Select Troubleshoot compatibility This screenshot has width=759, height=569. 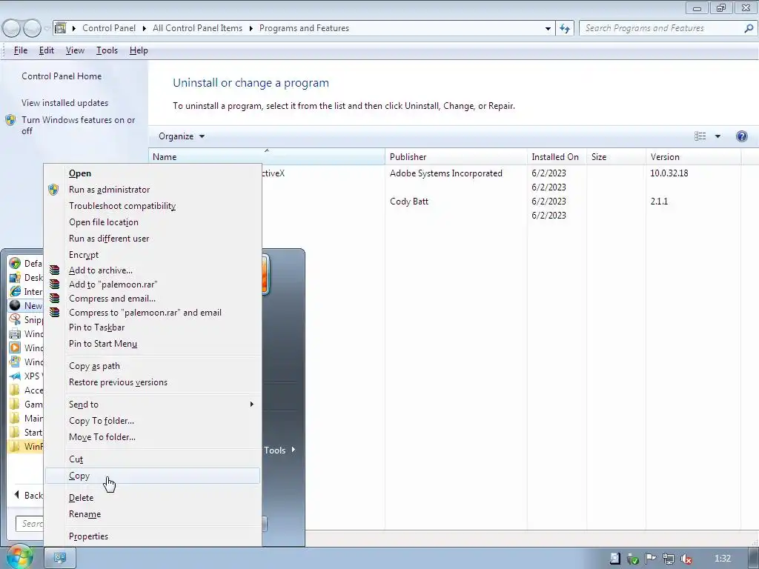point(153,206)
